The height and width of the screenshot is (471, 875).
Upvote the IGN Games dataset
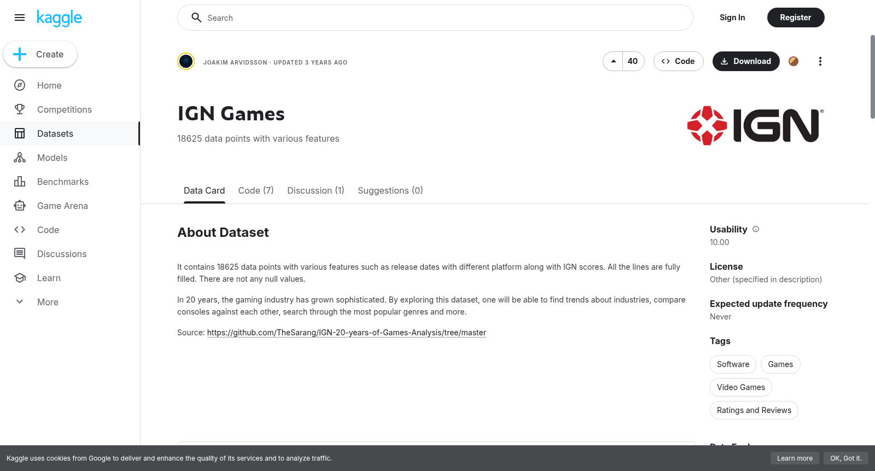point(613,61)
